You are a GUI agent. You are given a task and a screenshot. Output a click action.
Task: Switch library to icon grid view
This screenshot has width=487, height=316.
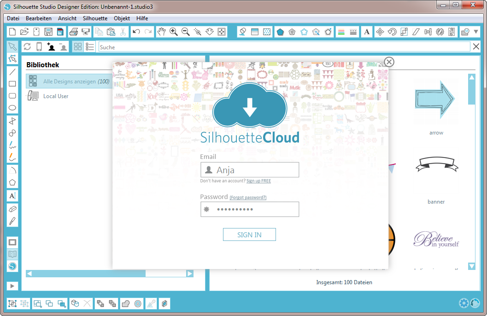(x=78, y=47)
